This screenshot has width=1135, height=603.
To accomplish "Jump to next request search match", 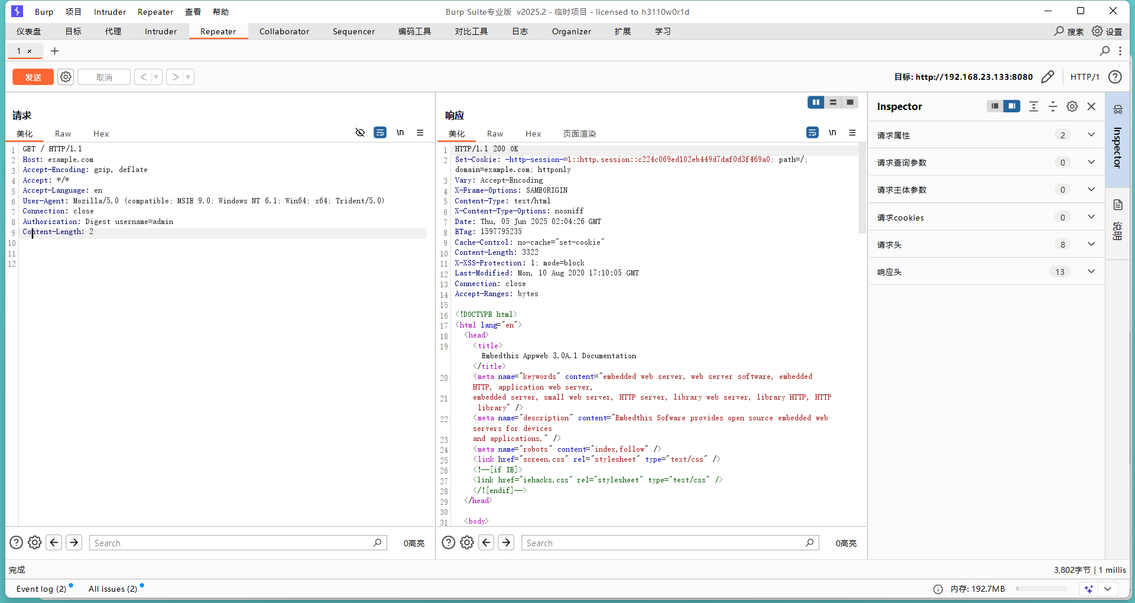I will pos(74,542).
